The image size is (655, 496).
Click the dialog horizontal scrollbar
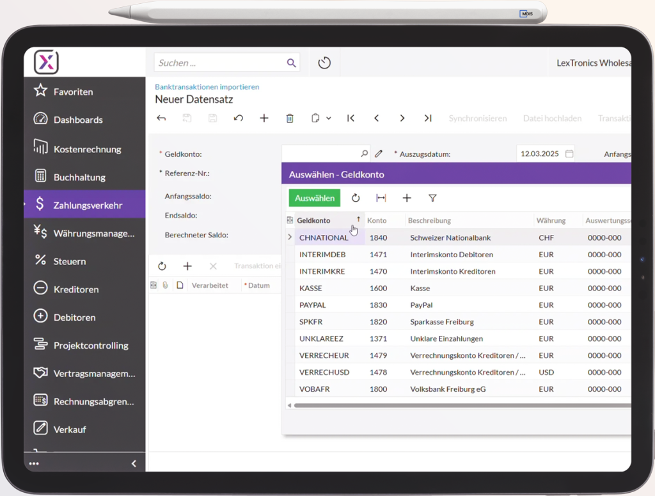[x=448, y=405]
